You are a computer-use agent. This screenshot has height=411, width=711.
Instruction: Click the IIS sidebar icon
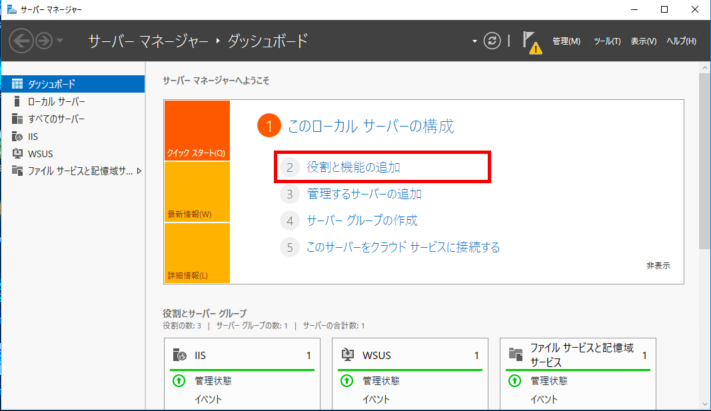pos(17,137)
